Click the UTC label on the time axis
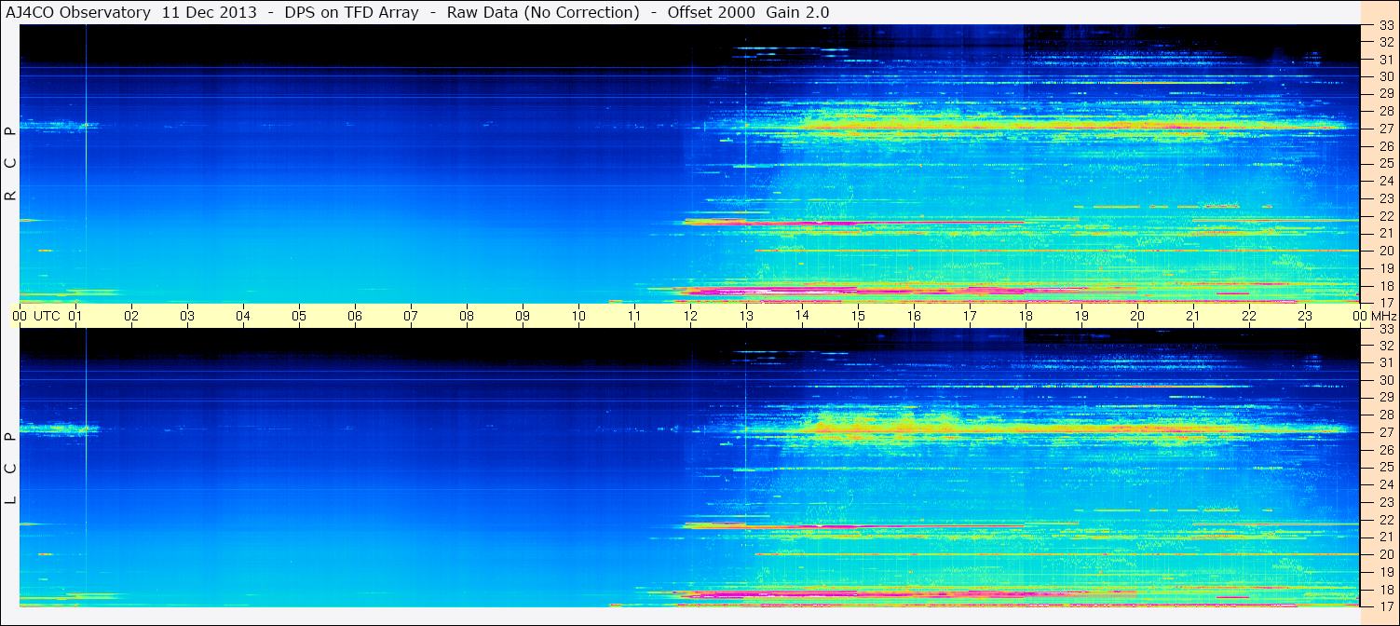 [47, 316]
